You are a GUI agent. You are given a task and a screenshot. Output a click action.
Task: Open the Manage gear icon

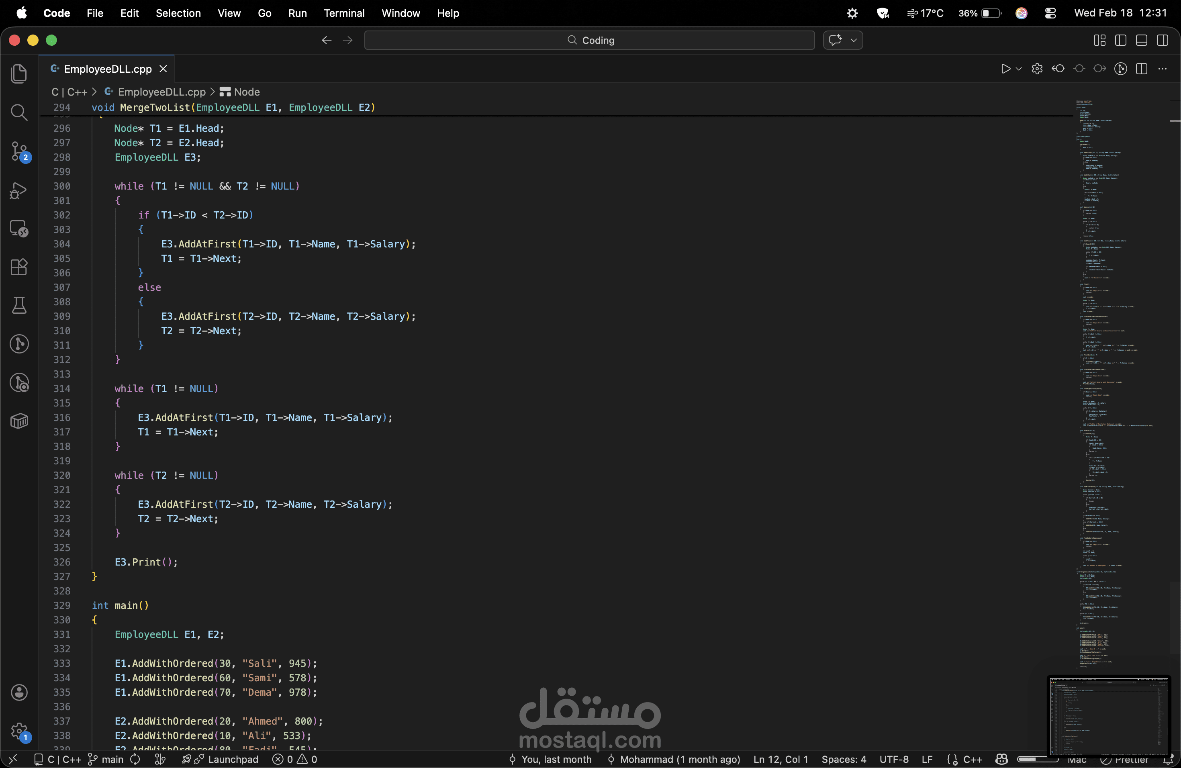[19, 730]
